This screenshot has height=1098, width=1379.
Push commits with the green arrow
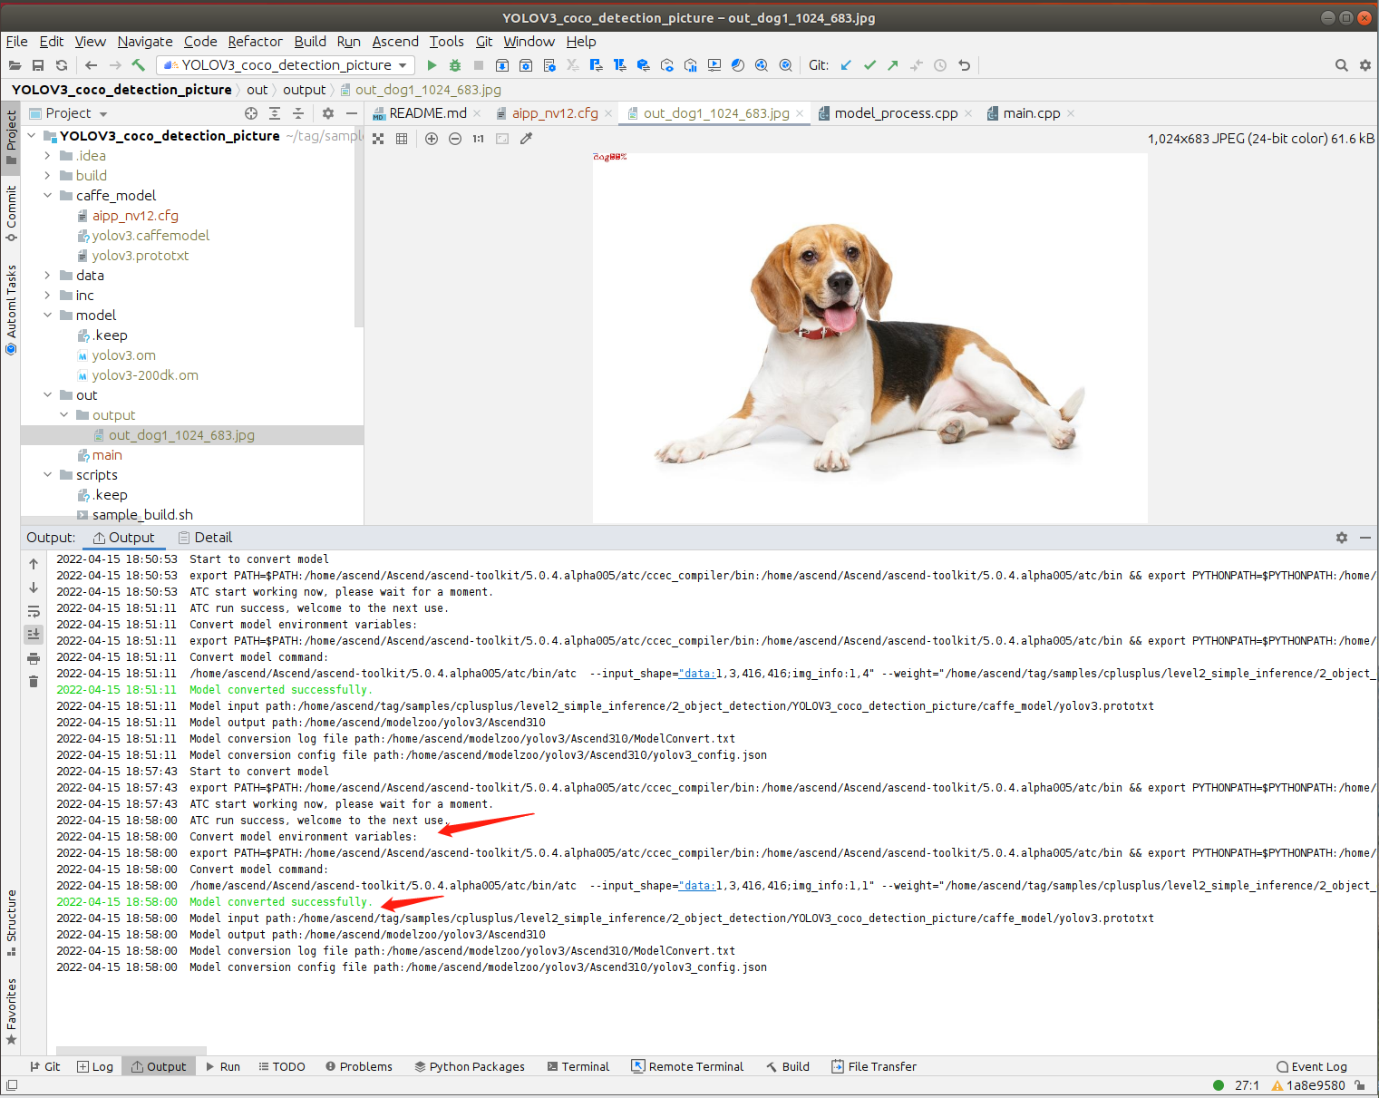click(893, 65)
